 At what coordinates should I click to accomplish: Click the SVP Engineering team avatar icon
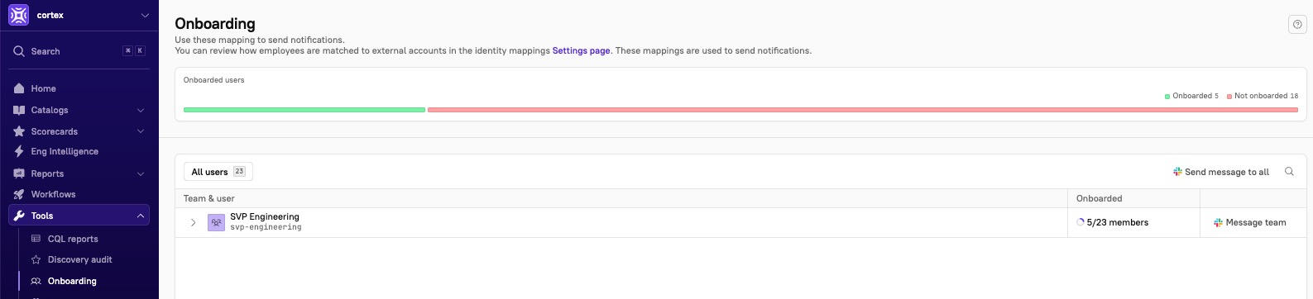[x=216, y=222]
